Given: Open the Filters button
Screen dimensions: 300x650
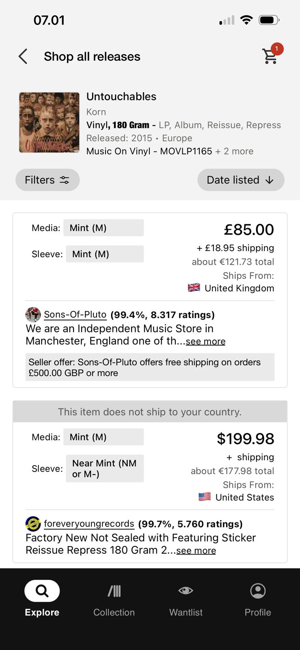Looking at the screenshot, I should tap(47, 180).
